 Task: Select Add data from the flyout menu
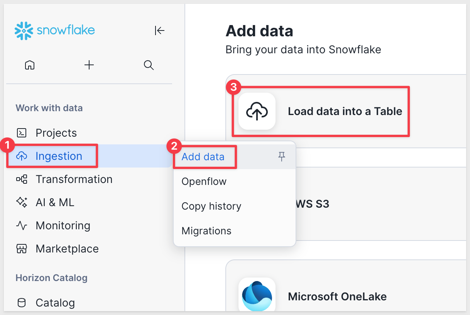(203, 156)
